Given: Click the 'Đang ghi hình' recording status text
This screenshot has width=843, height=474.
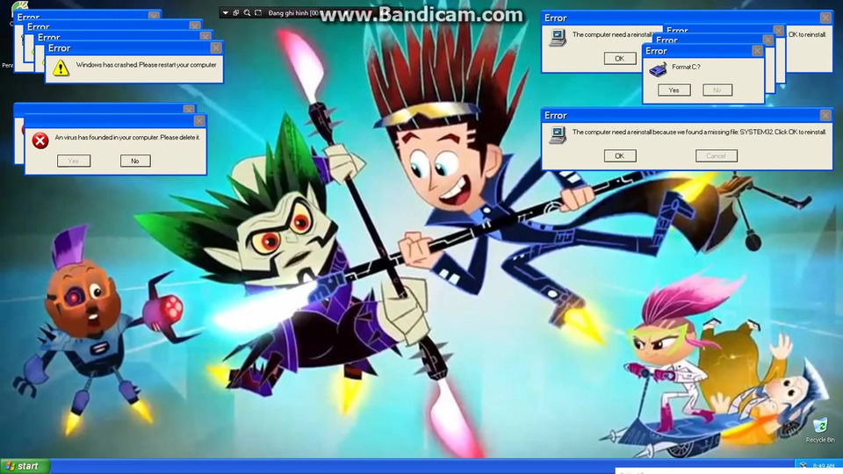Looking at the screenshot, I should coord(293,13).
